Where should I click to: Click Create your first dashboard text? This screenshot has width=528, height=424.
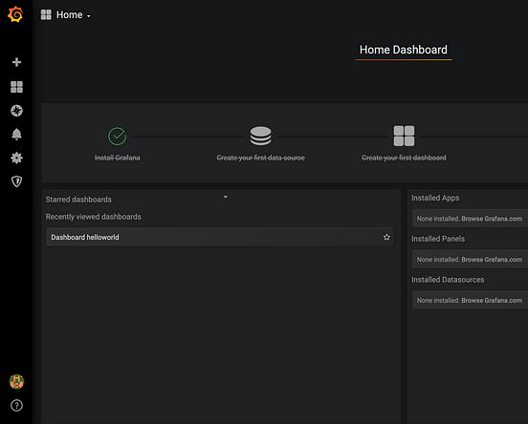404,158
